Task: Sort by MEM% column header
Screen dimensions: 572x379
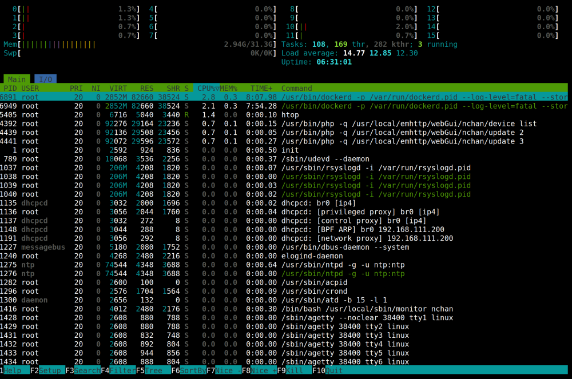Action: (229, 88)
